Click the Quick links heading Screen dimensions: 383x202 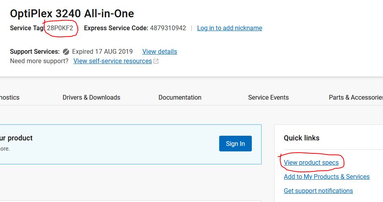pos(301,138)
